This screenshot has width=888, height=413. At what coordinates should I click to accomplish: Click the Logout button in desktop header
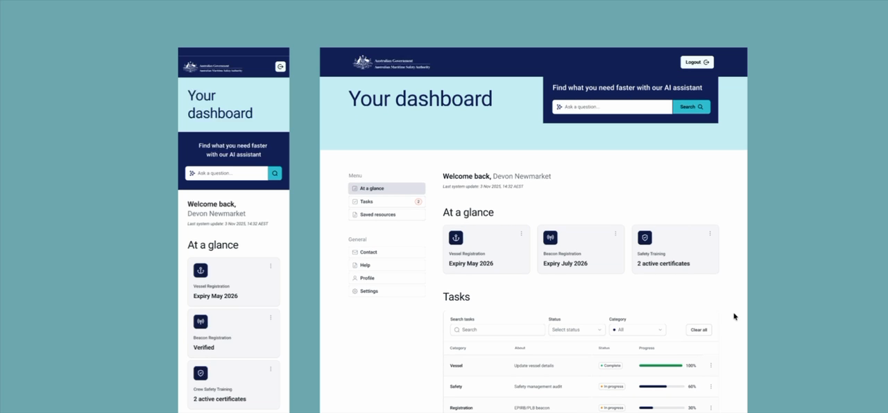697,62
